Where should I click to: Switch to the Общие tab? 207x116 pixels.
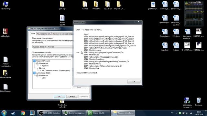click(32, 34)
